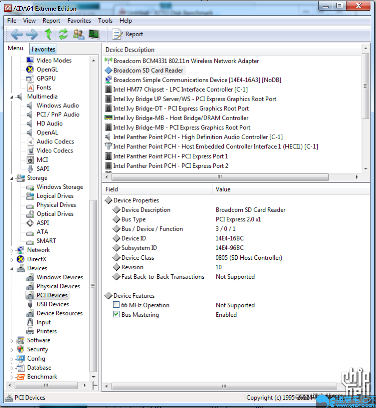Screen dimensions: 376x408
Task: Click the Field column header
Action: (157, 189)
